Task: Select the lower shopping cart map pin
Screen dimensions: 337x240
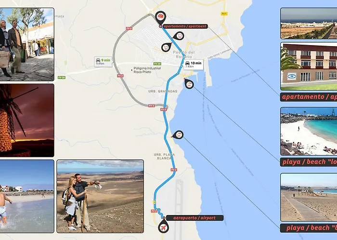Action: pos(167,47)
